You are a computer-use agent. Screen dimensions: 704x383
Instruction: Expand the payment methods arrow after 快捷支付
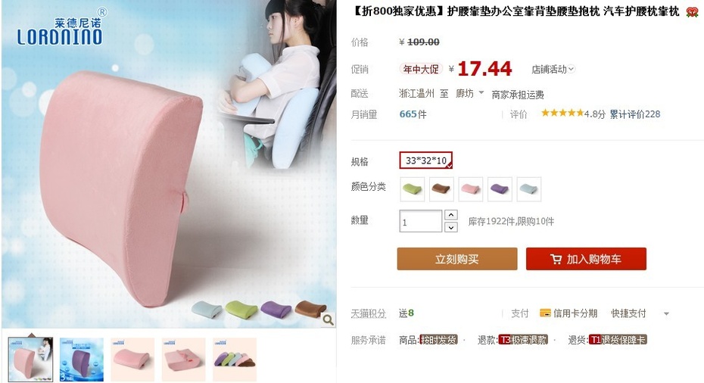tap(666, 314)
